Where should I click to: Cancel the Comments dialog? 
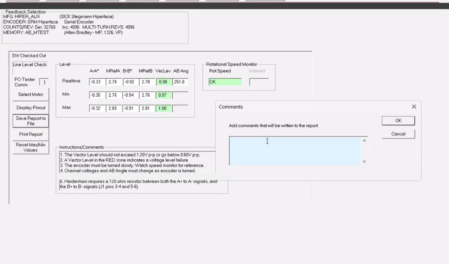(x=398, y=134)
